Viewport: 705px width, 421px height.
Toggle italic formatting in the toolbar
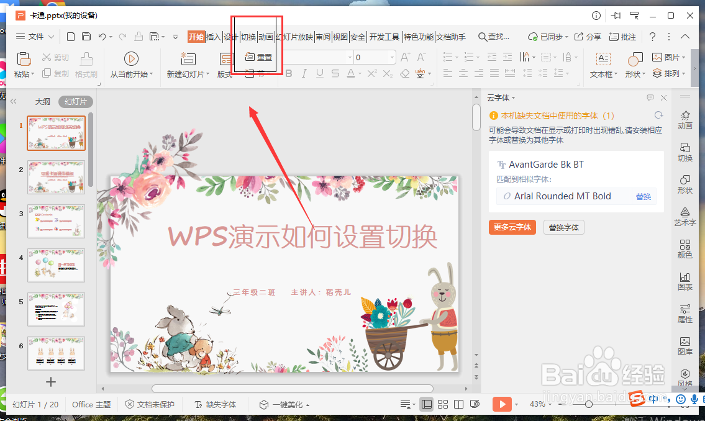303,73
